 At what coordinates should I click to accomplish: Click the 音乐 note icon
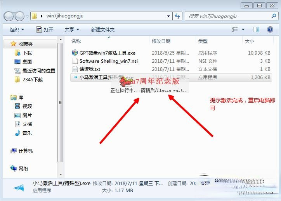17,133
